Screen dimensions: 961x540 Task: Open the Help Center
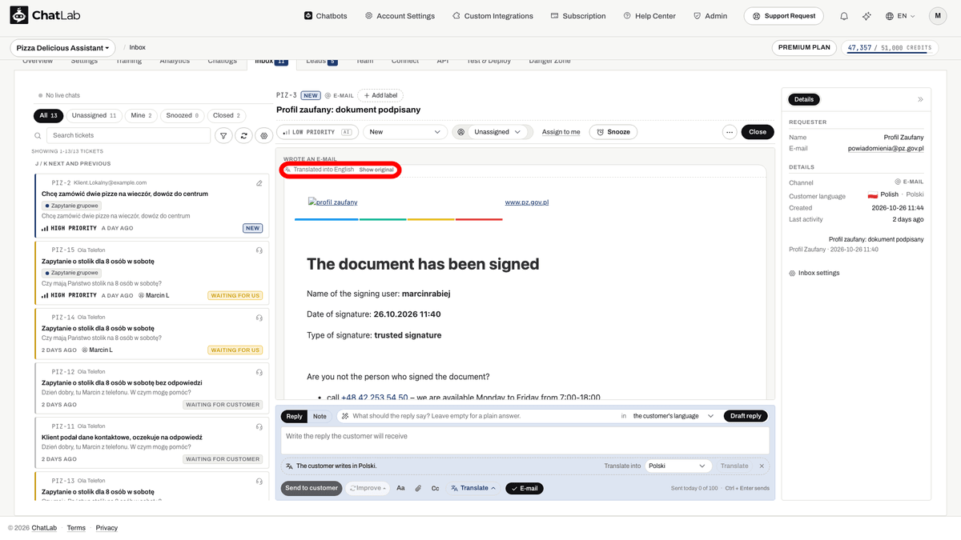pyautogui.click(x=649, y=16)
